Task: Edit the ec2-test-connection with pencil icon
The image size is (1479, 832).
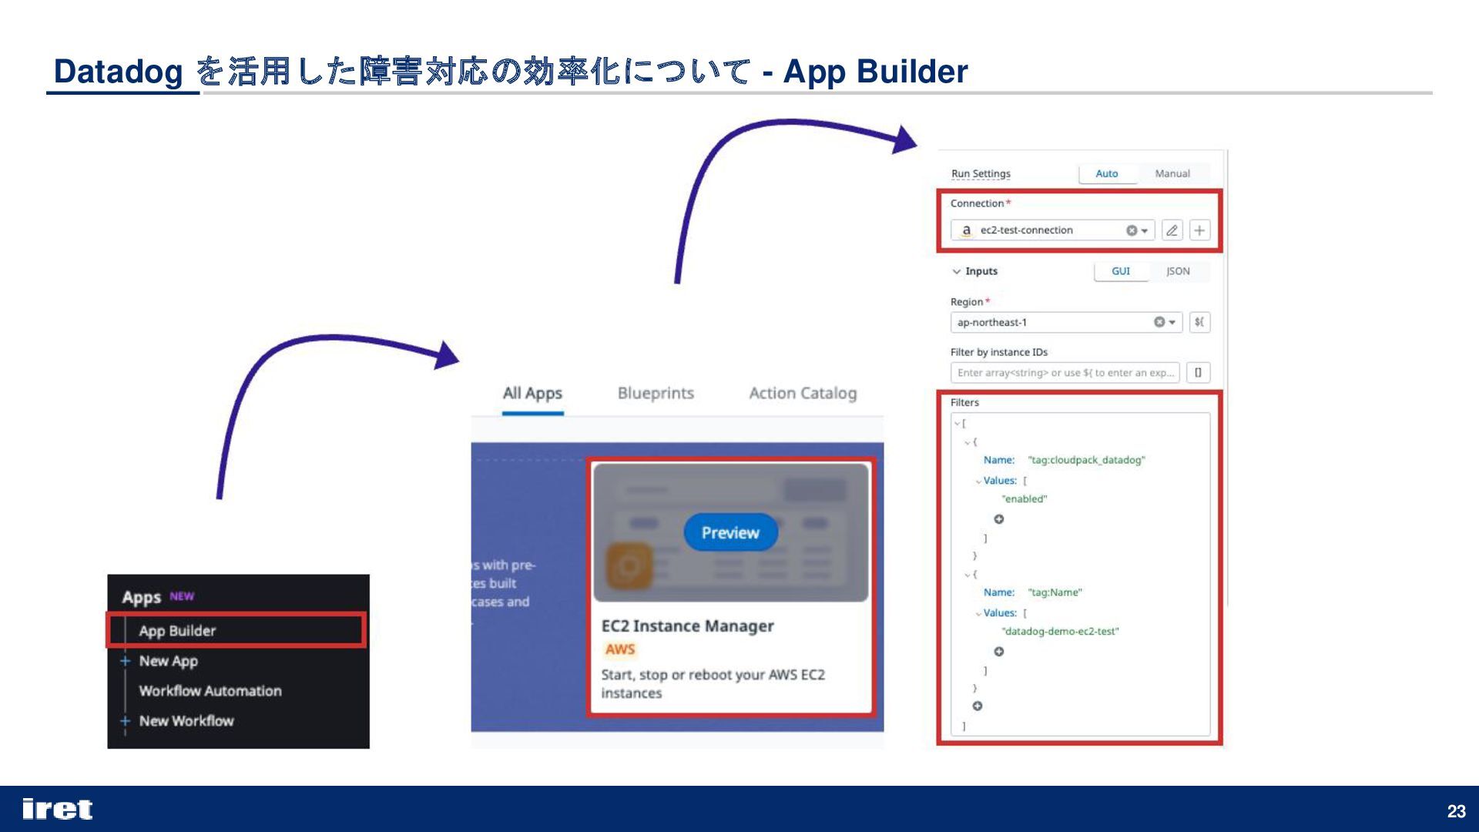Action: (1172, 230)
